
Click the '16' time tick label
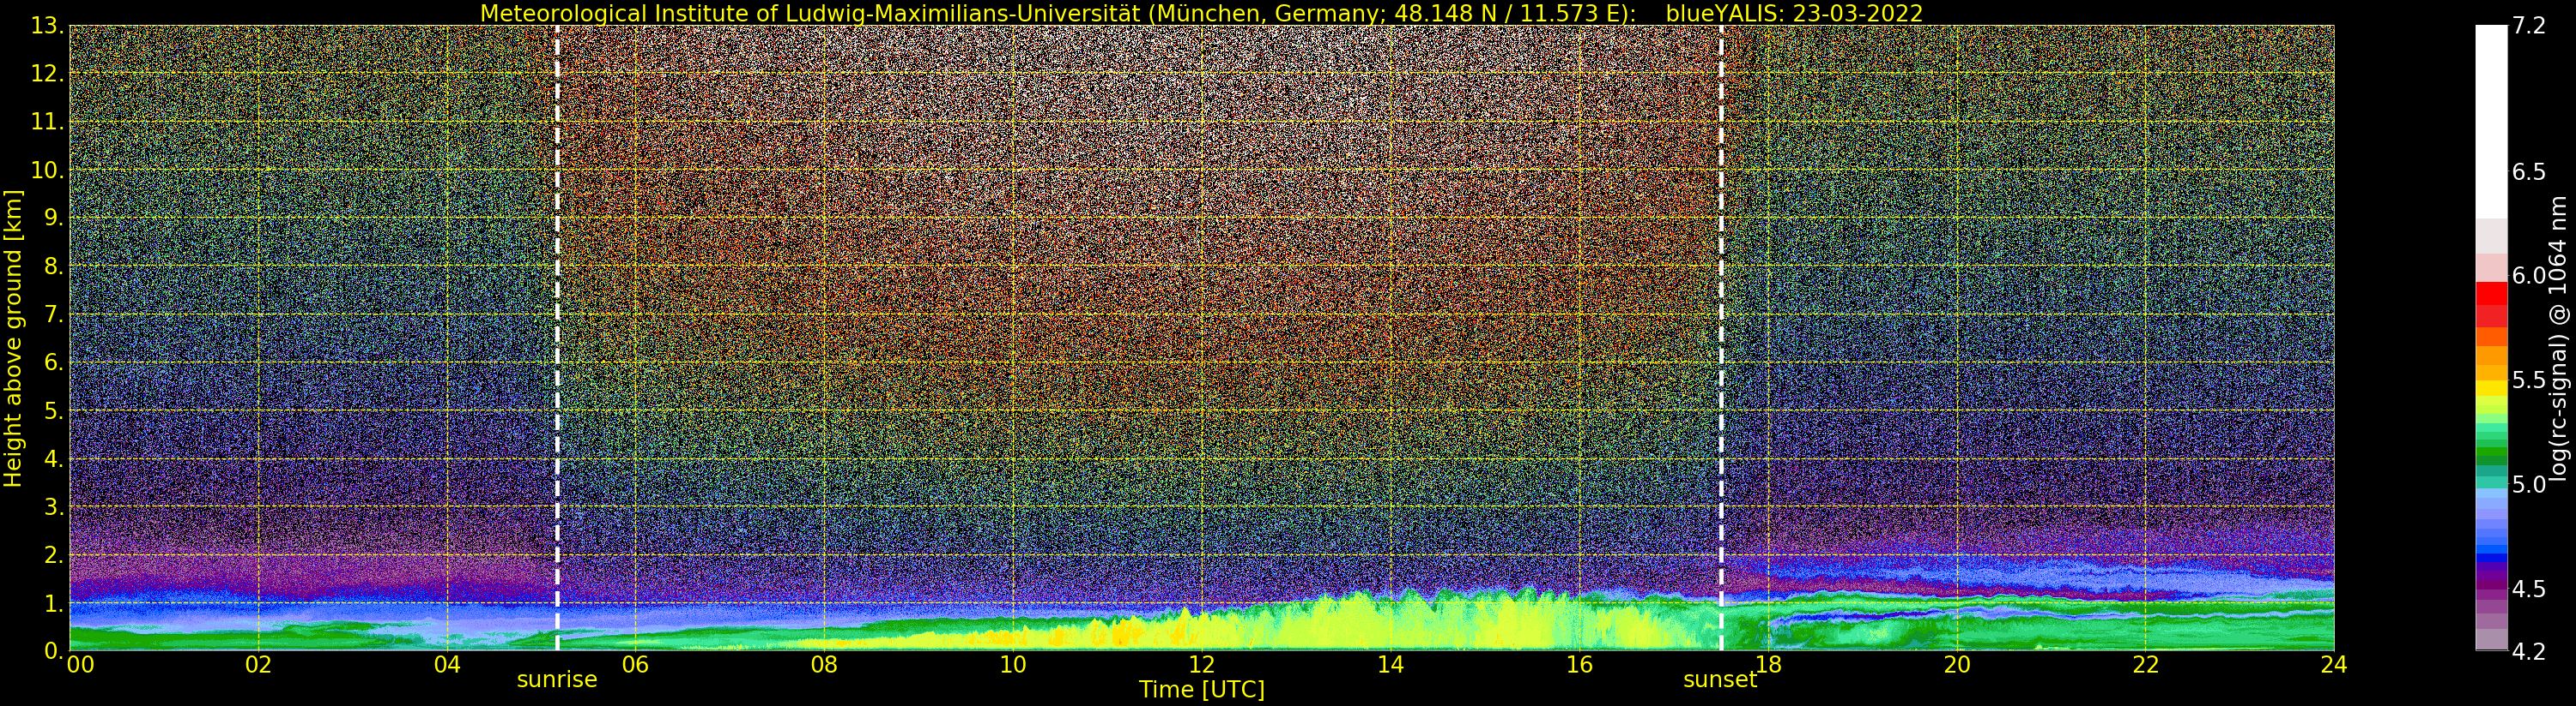[x=1579, y=665]
